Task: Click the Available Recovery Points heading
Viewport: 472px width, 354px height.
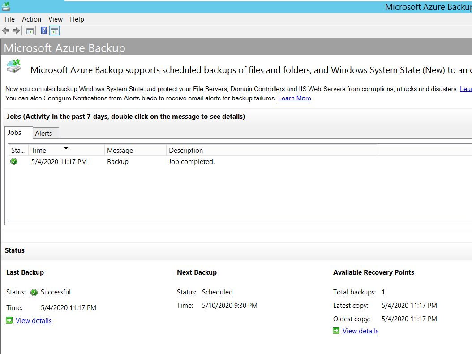Action: point(373,272)
